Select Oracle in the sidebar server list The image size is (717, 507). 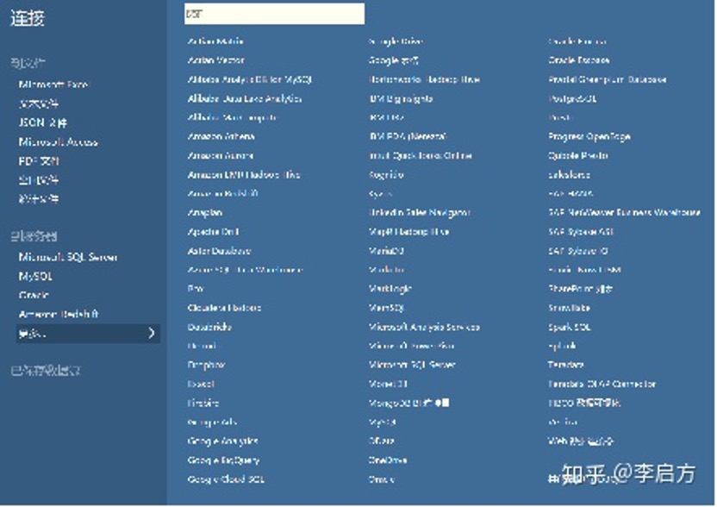pos(34,295)
